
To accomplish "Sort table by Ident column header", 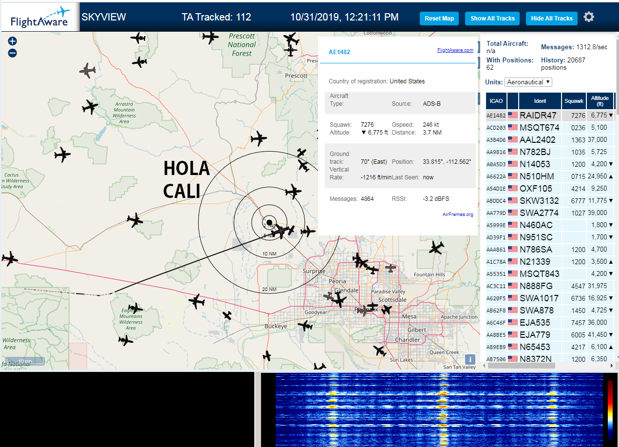I will tap(540, 101).
